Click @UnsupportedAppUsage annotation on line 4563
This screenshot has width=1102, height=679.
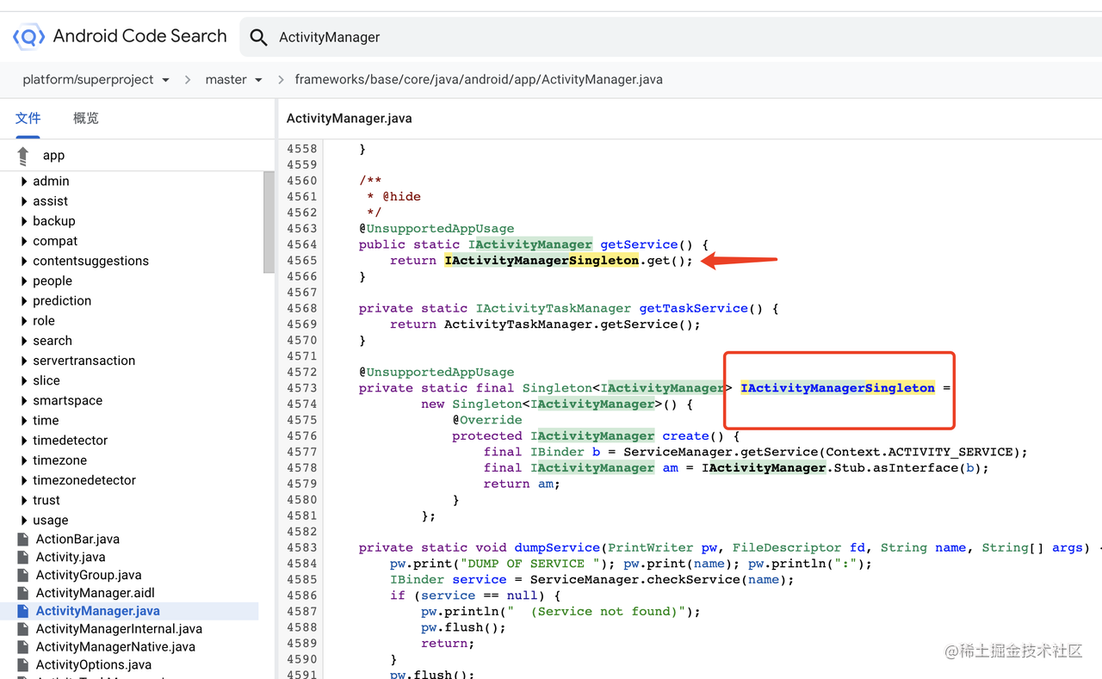[436, 229]
